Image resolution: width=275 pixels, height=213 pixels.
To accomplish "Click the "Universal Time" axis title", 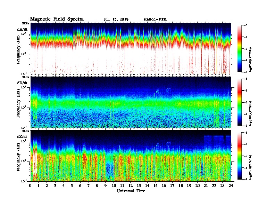I will pyautogui.click(x=131, y=191).
